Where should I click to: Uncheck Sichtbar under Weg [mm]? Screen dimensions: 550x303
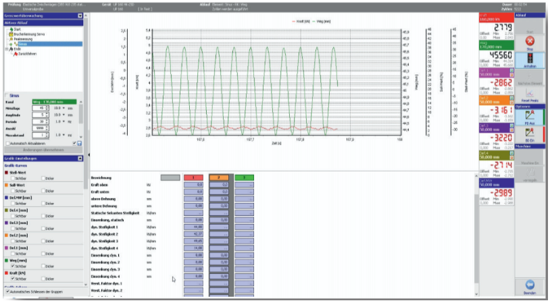coord(11,266)
